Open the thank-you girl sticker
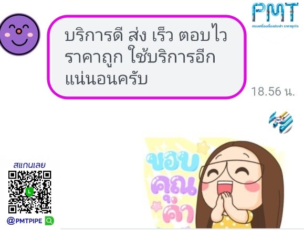Viewport: 304px width, 230px height. pyautogui.click(x=215, y=183)
